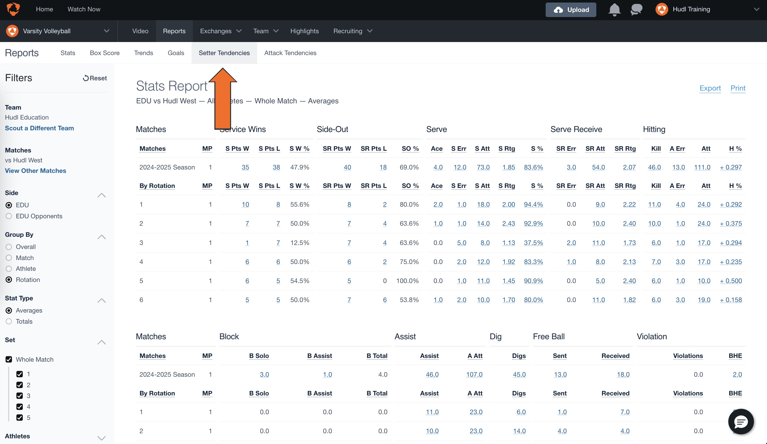Open rotation 3 S % value 37.5%

(533, 243)
